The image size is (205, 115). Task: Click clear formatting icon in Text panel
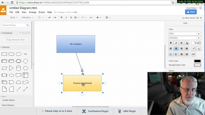click(187, 43)
